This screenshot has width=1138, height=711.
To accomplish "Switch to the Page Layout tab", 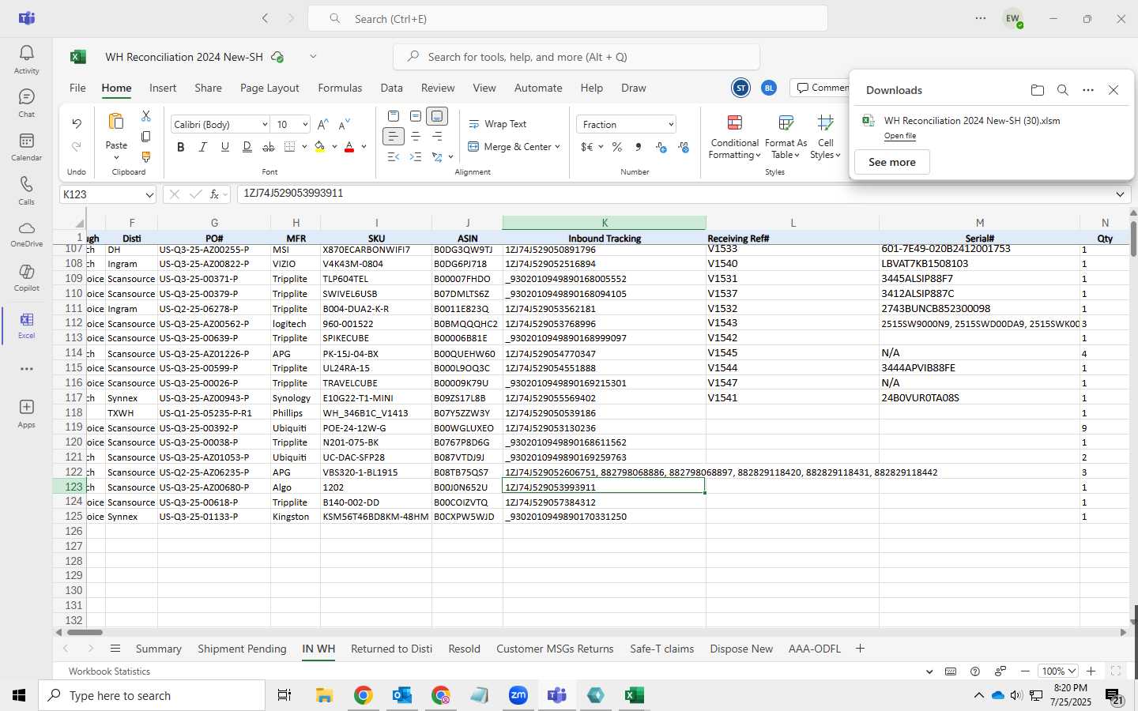I will pos(269,88).
